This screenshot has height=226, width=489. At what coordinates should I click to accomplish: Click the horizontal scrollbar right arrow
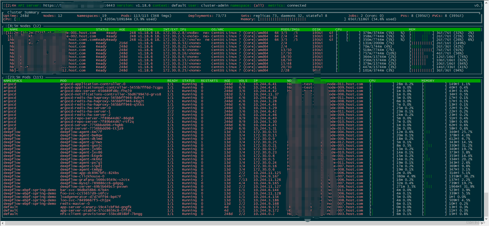click(x=482, y=223)
